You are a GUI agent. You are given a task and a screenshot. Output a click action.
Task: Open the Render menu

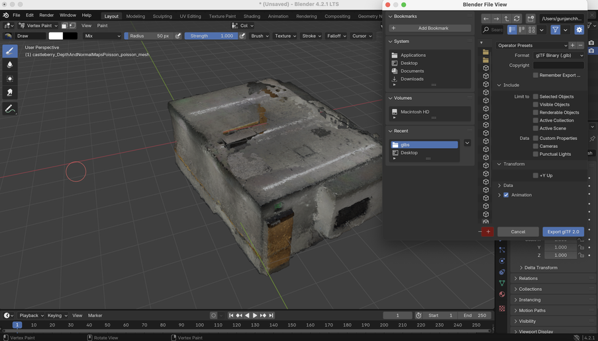46,15
